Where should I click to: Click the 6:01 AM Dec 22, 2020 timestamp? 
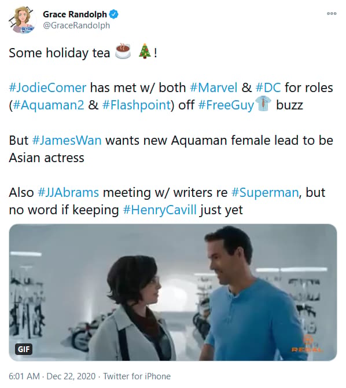click(52, 376)
